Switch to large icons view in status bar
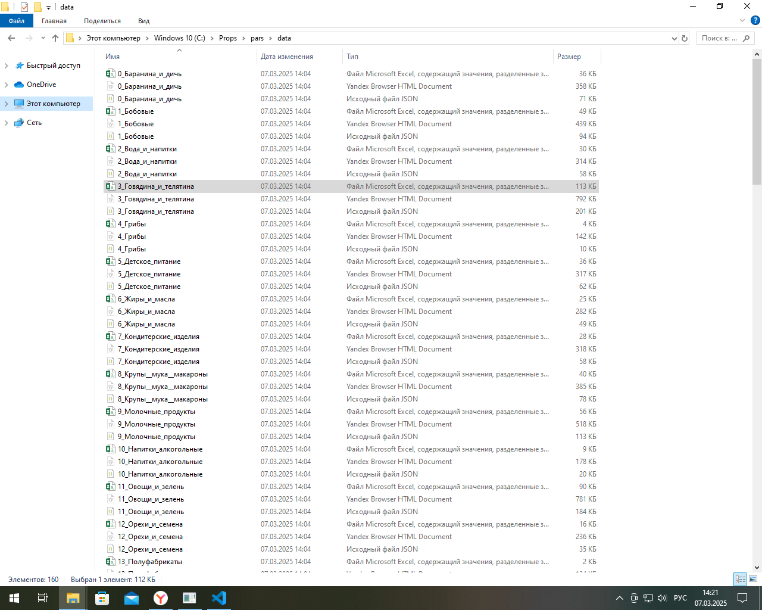This screenshot has height=610, width=762. [x=753, y=579]
